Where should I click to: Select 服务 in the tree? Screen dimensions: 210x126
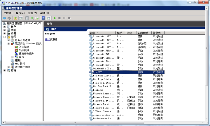[17, 60]
